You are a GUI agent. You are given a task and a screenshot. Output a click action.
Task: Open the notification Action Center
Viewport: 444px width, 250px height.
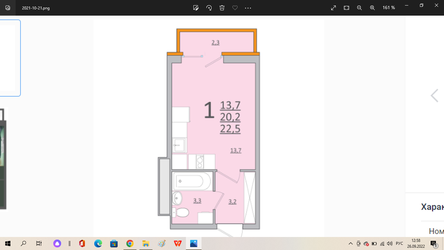click(x=434, y=243)
